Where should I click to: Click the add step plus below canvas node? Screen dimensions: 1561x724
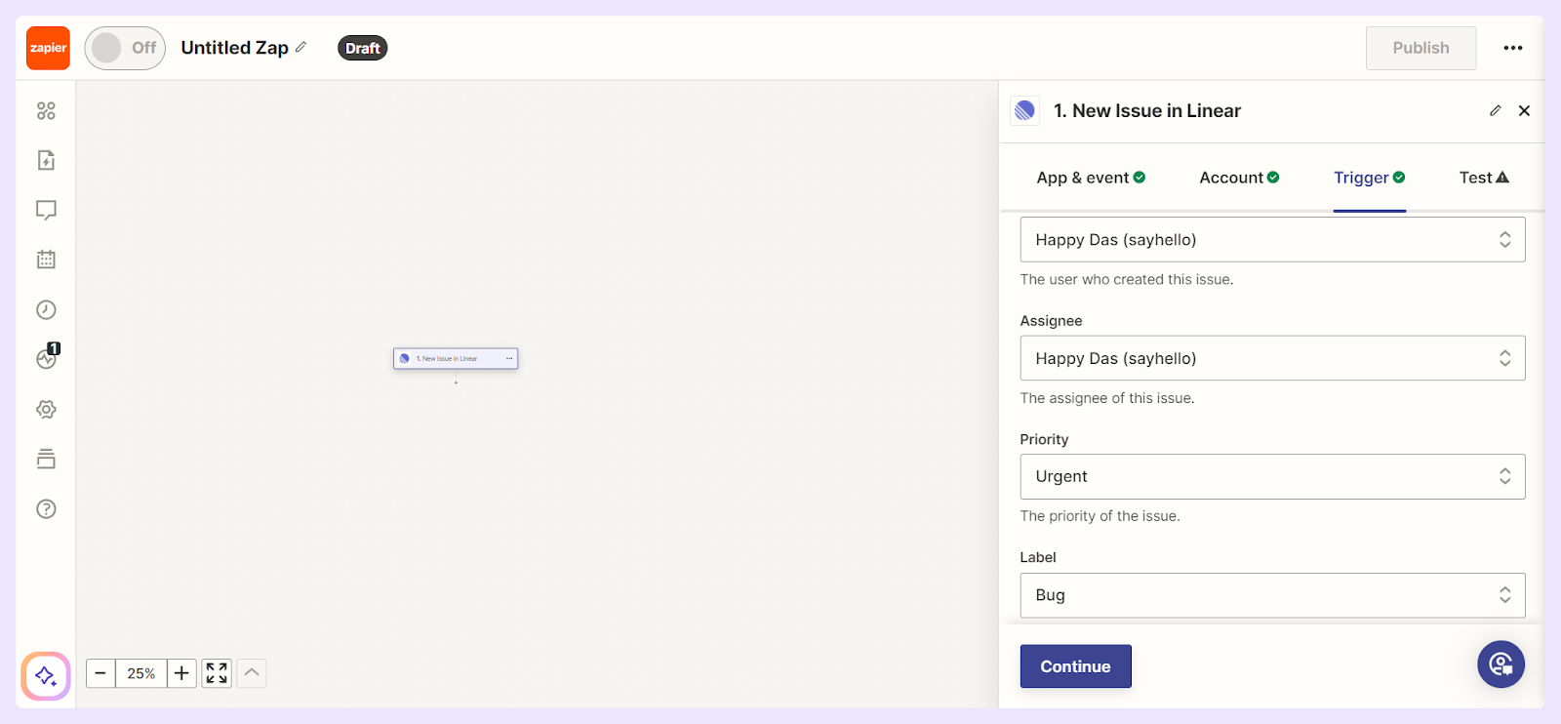coord(456,382)
